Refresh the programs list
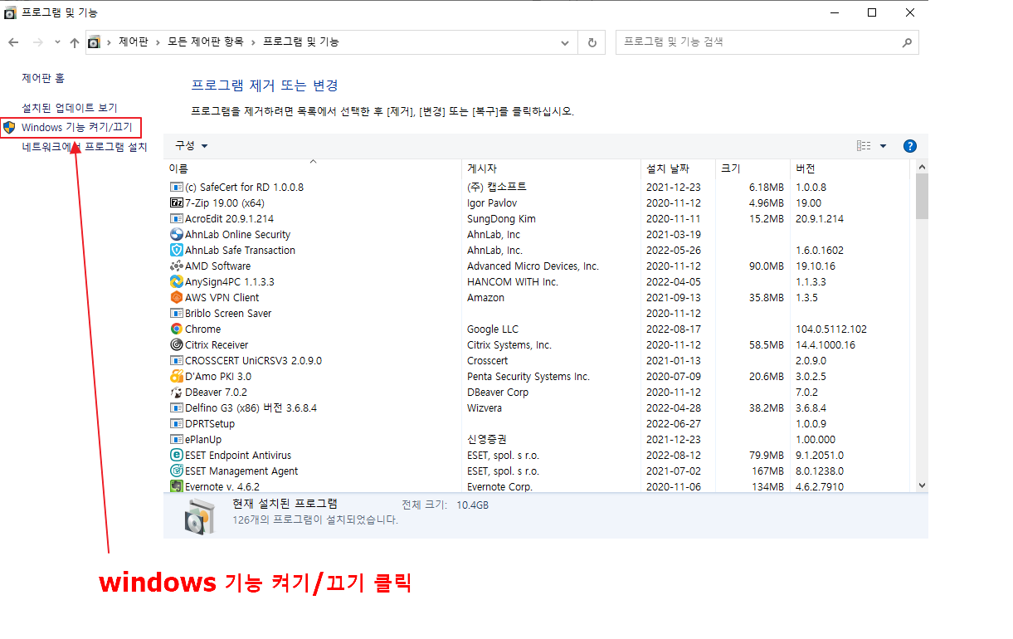 tap(592, 42)
